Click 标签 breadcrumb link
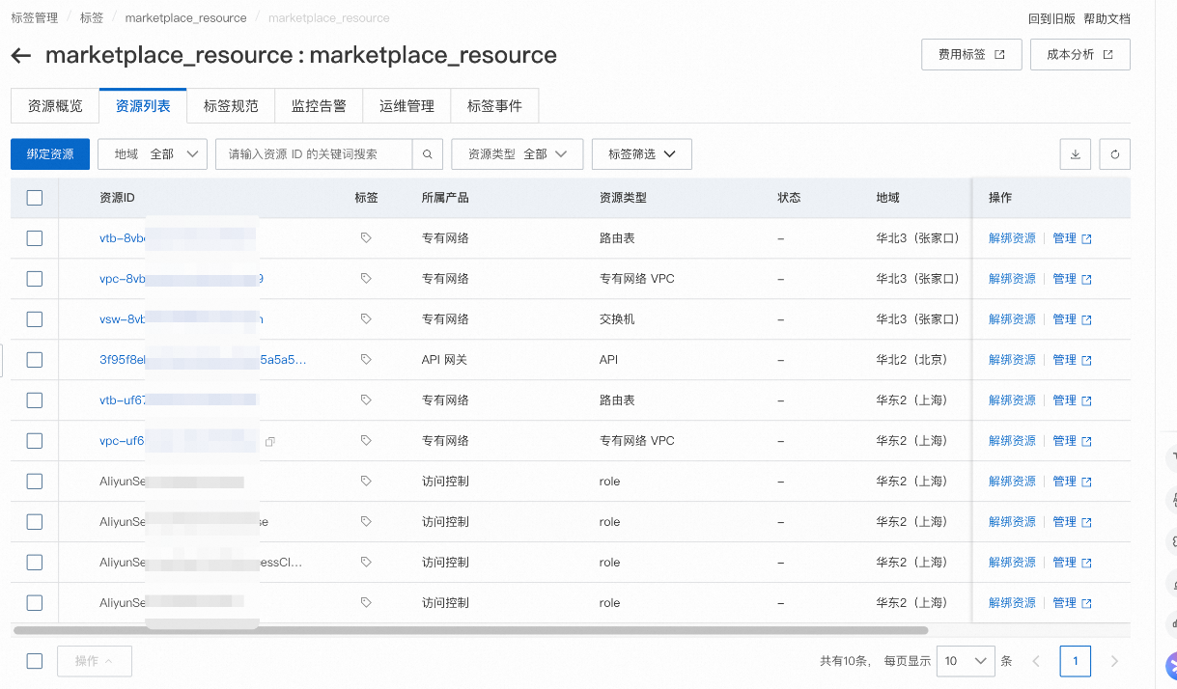This screenshot has width=1177, height=689. tap(92, 18)
